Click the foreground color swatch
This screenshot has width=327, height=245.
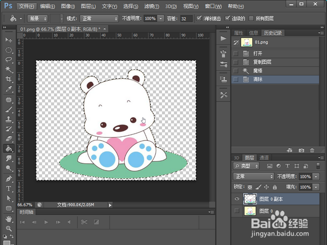pyautogui.click(x=7, y=243)
